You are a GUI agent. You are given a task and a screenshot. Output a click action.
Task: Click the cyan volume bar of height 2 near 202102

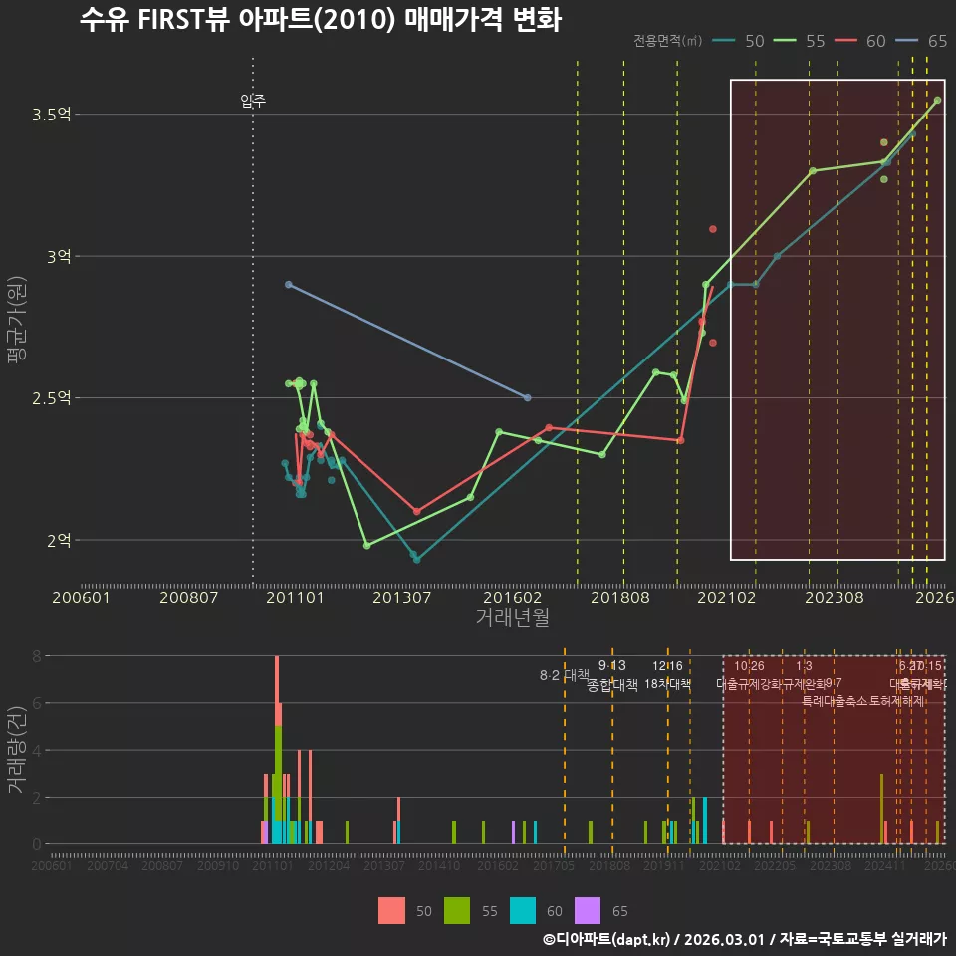[x=705, y=821]
